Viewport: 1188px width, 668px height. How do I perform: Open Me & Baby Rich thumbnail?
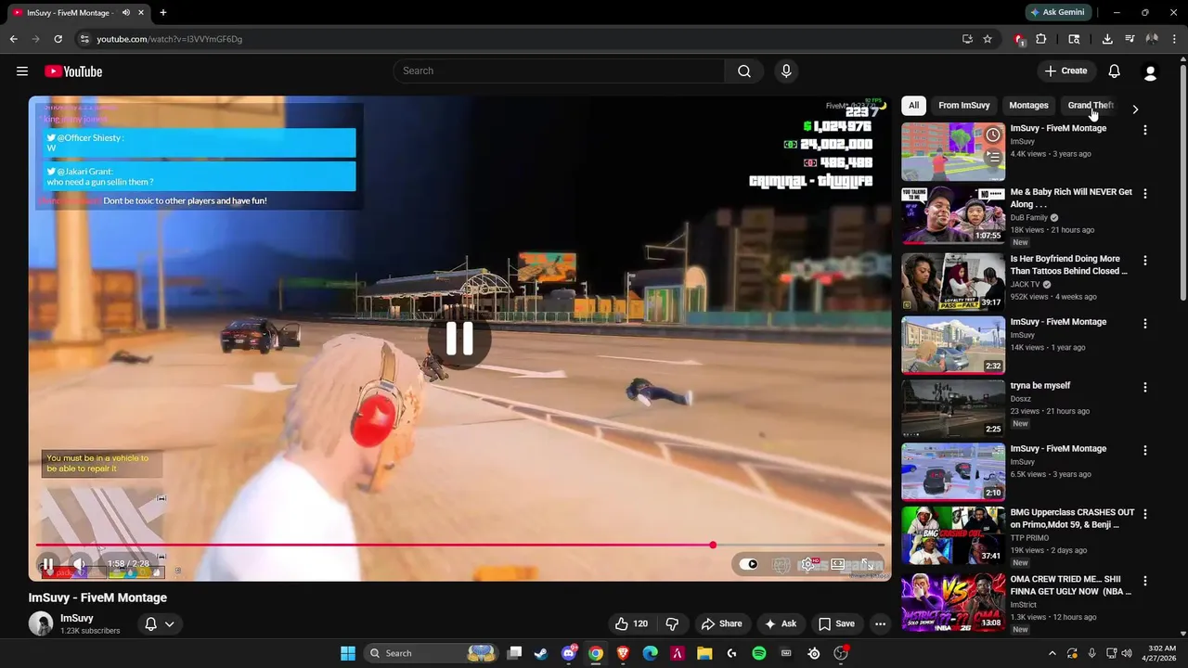pyautogui.click(x=953, y=214)
